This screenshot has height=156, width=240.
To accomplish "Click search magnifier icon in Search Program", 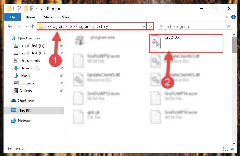I will tap(228, 26).
